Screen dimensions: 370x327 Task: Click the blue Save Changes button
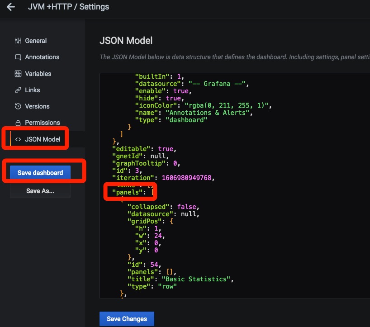point(127,319)
